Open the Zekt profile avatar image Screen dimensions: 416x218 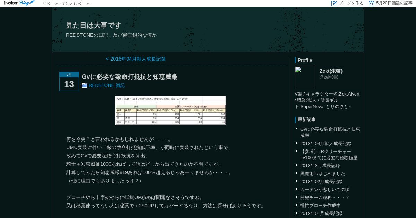tap(305, 76)
